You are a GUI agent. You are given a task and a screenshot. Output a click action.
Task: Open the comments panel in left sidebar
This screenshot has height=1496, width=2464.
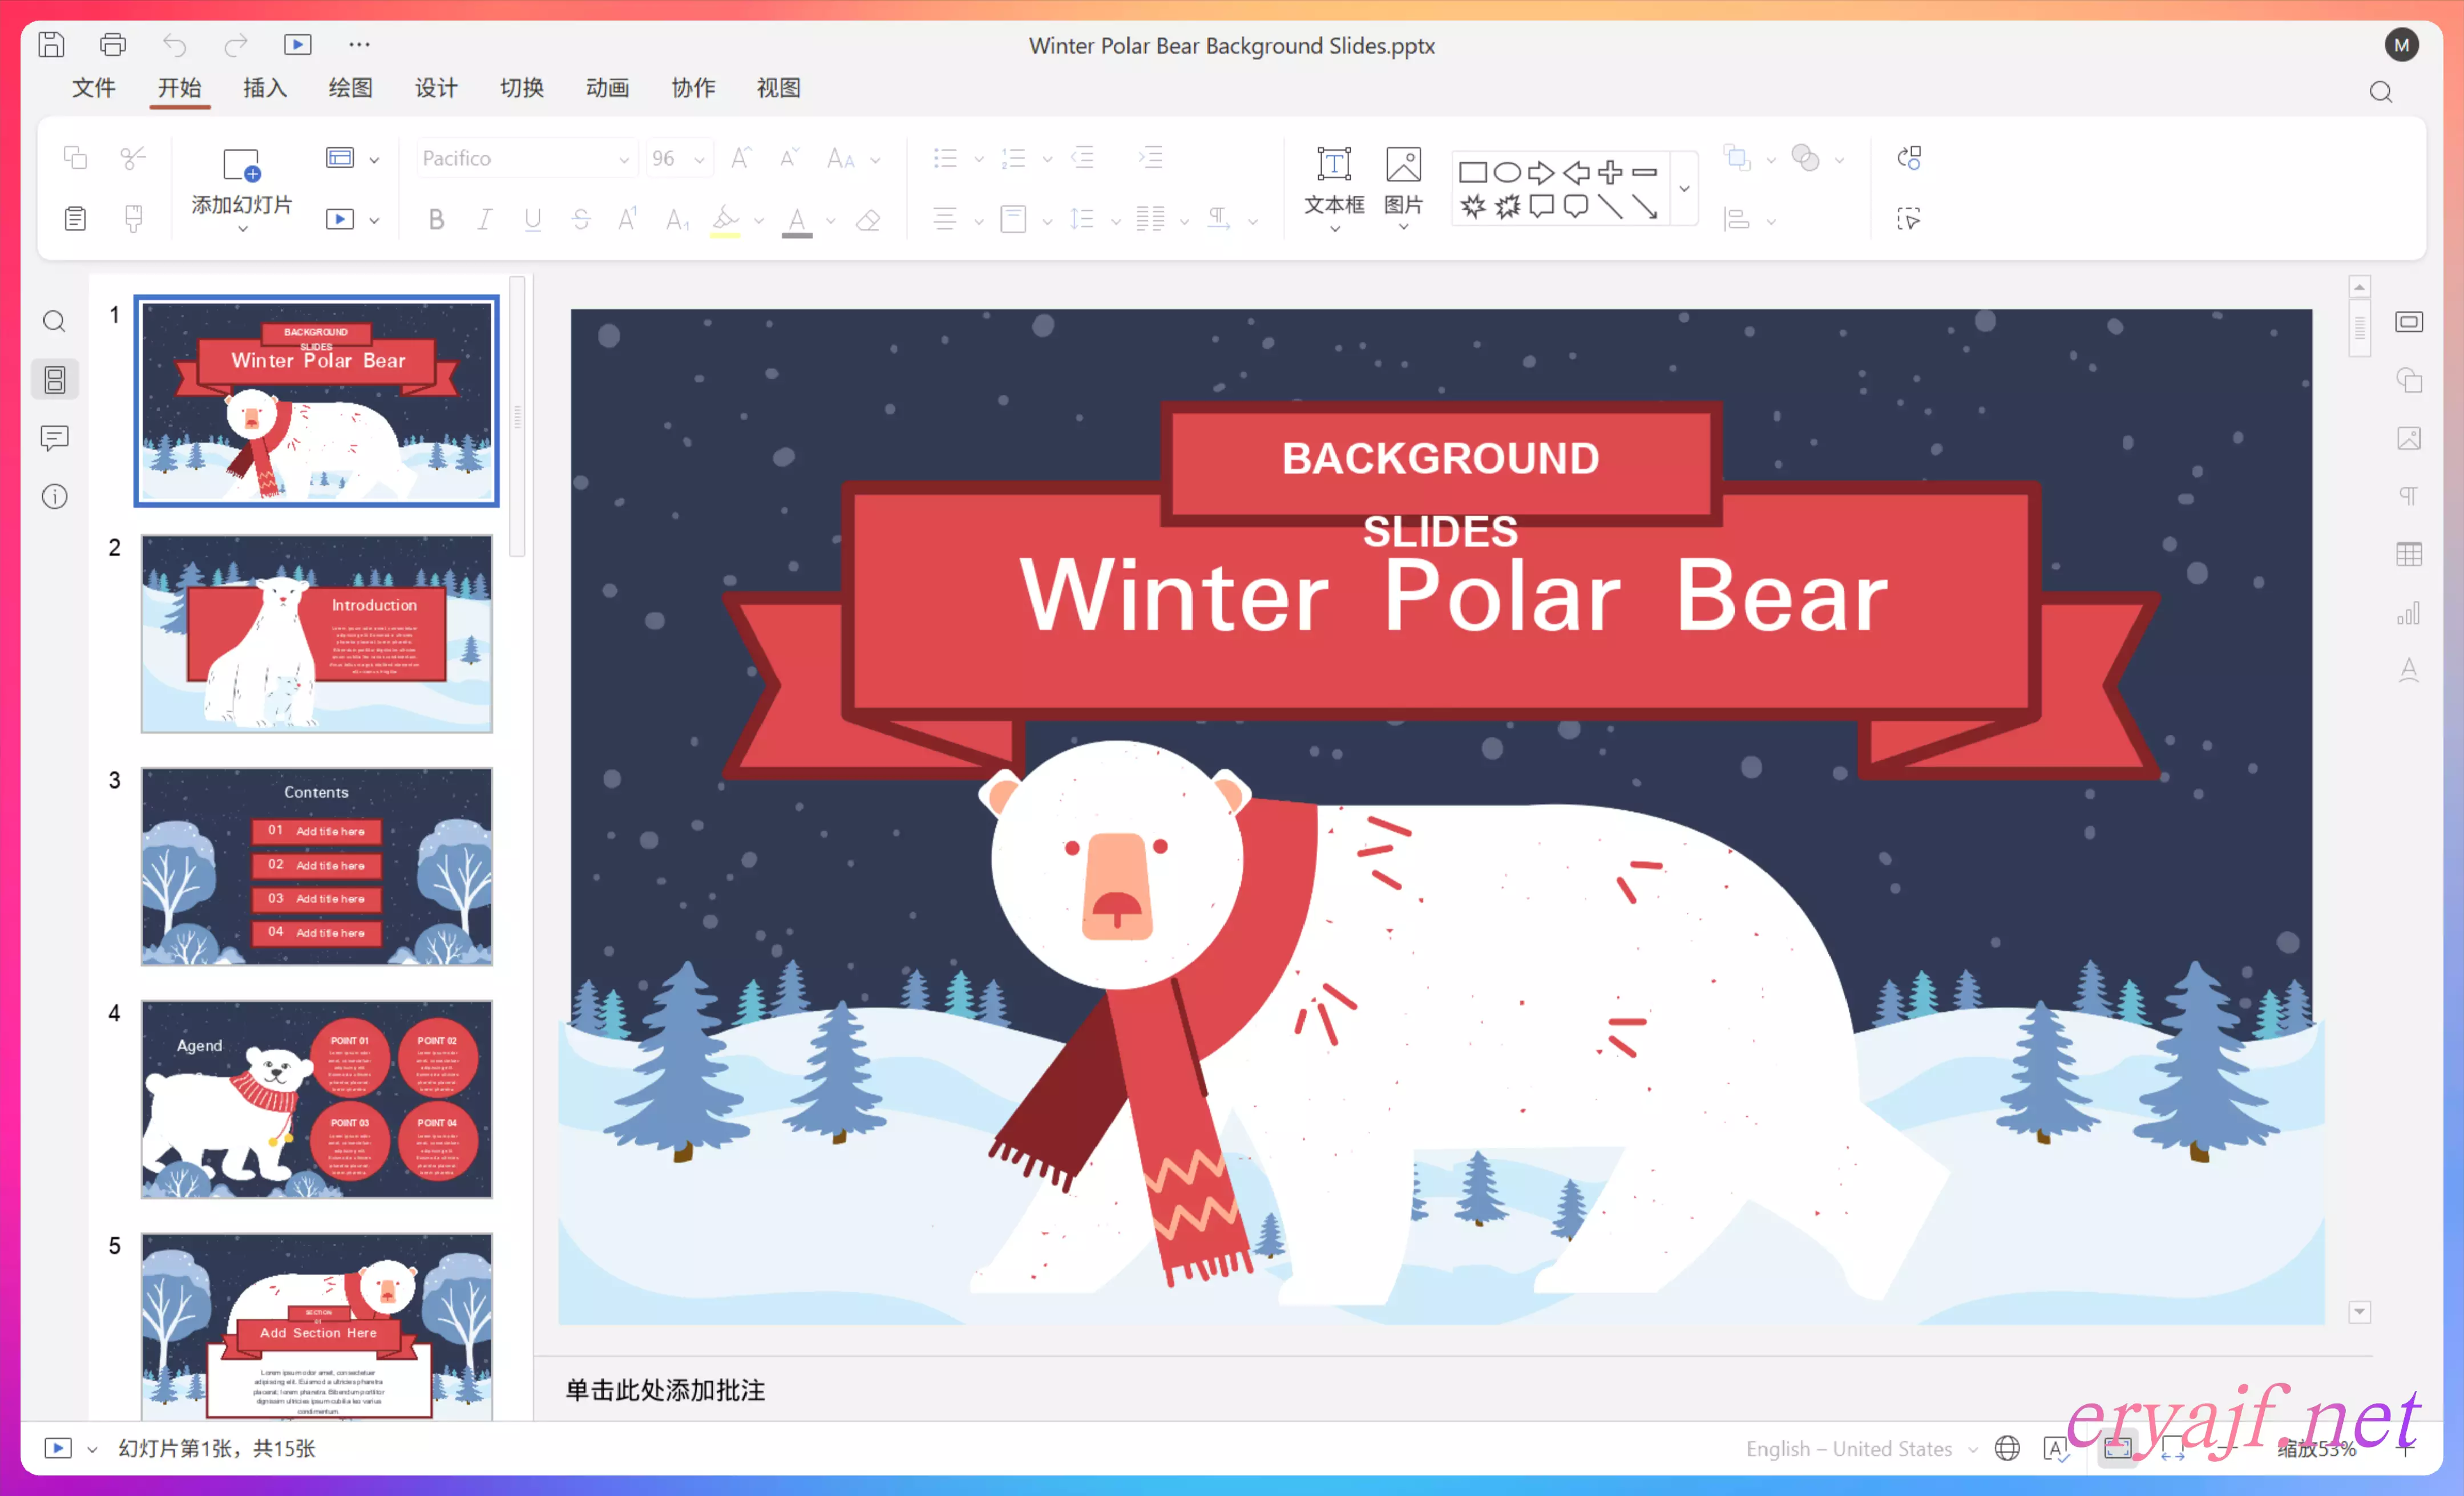pos(55,438)
